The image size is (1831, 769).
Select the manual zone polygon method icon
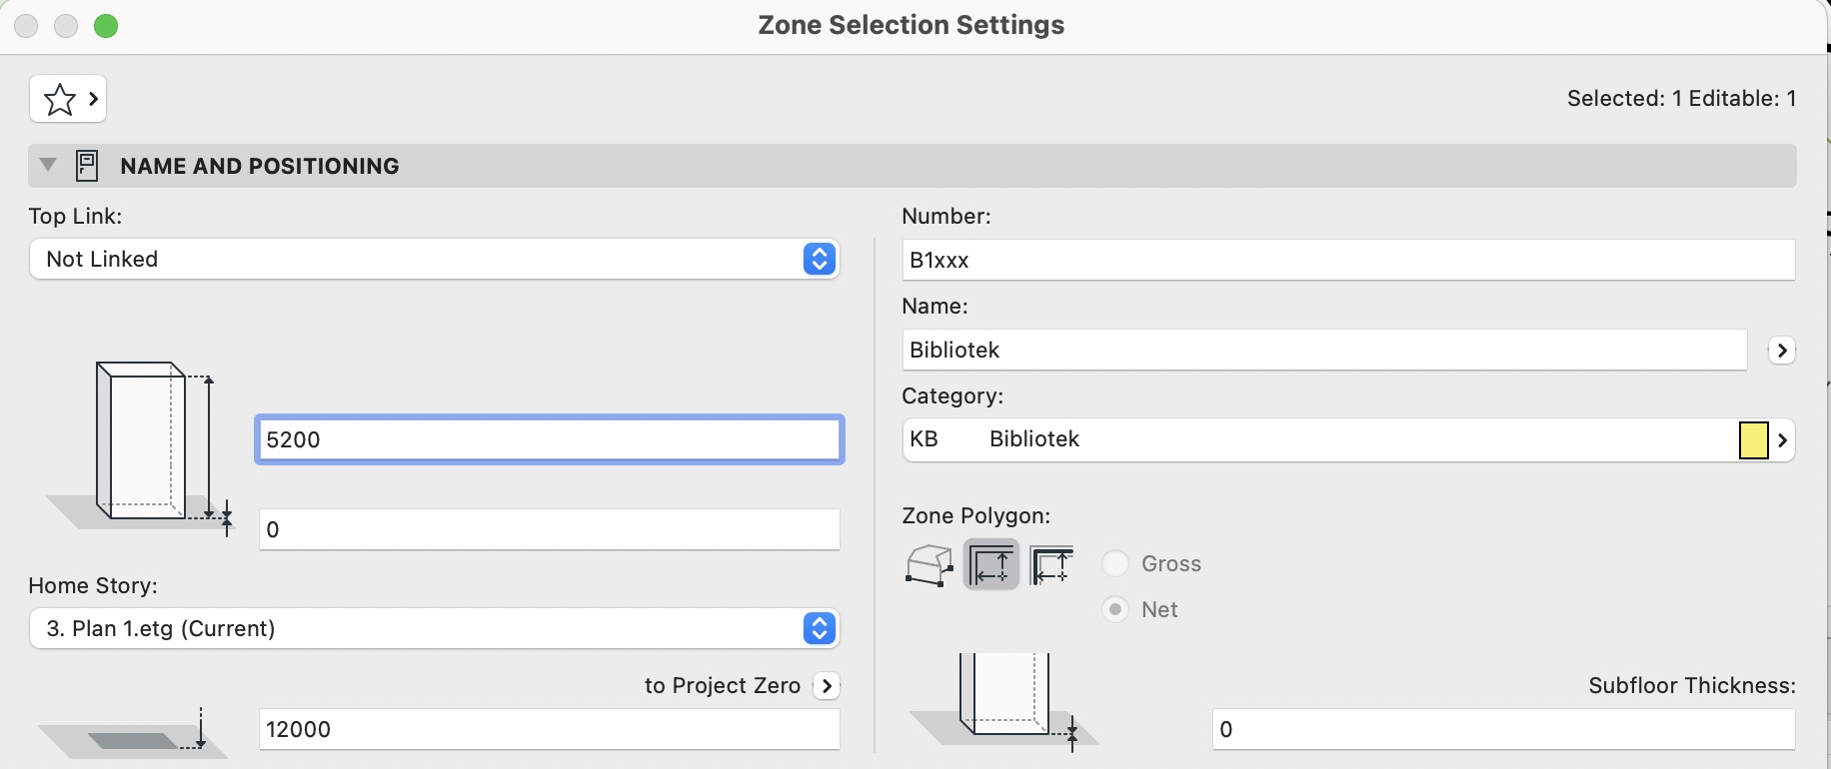929,565
